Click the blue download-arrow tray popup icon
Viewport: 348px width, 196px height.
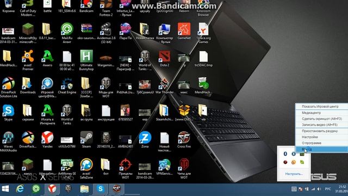pos(294,154)
